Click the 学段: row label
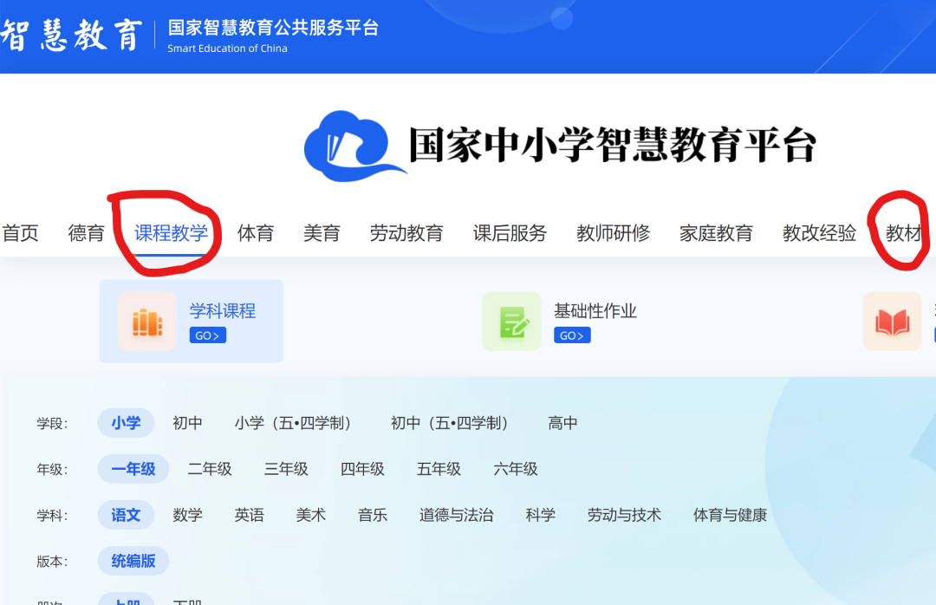Image resolution: width=936 pixels, height=605 pixels. (x=52, y=424)
